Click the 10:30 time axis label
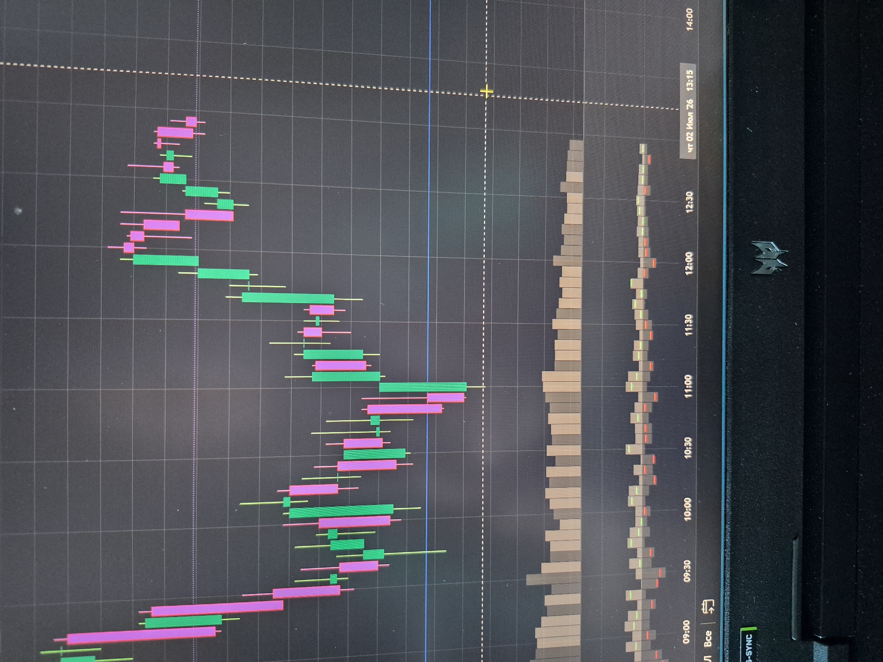Screen dimensions: 883x662 [688, 448]
